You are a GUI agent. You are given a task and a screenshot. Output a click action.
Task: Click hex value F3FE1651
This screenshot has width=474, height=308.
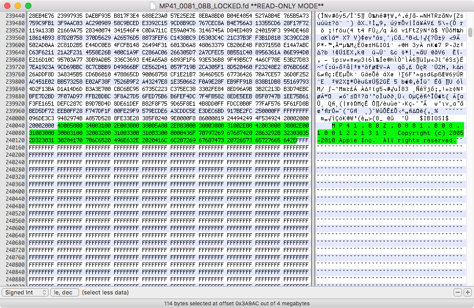(41, 104)
